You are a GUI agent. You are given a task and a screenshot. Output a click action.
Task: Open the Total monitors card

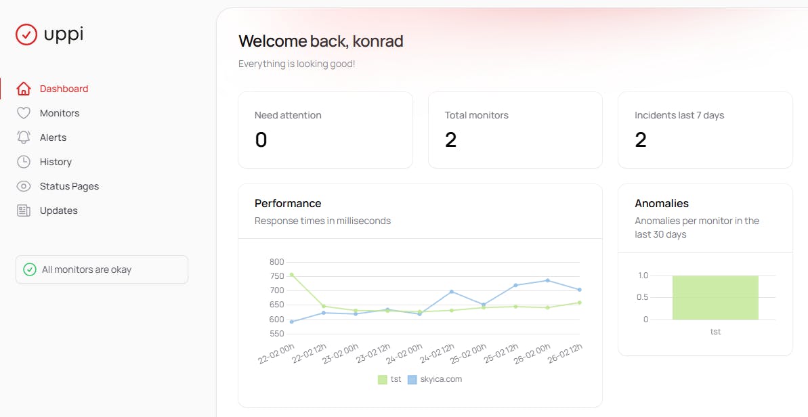tap(515, 130)
